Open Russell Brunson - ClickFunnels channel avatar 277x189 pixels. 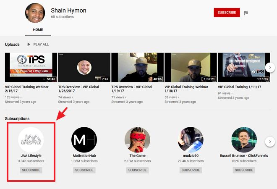244,140
